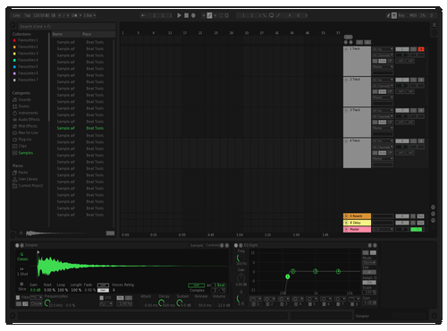This screenshot has width=447, height=331.
Task: Select Slice mode in Simpler
Action: (x=22, y=286)
